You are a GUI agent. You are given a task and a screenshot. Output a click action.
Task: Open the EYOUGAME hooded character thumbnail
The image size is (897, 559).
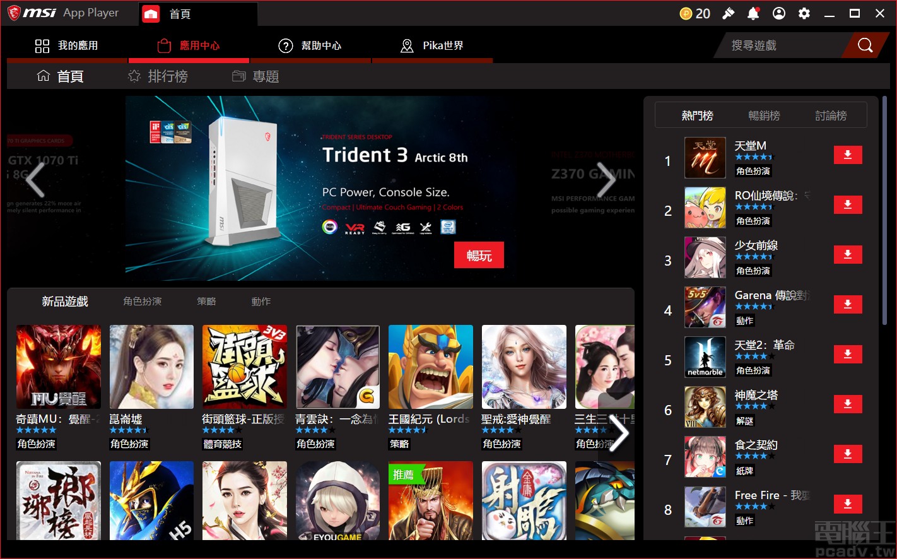pyautogui.click(x=337, y=500)
